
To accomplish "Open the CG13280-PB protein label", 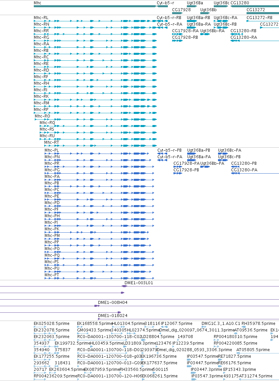I will [x=244, y=163].
